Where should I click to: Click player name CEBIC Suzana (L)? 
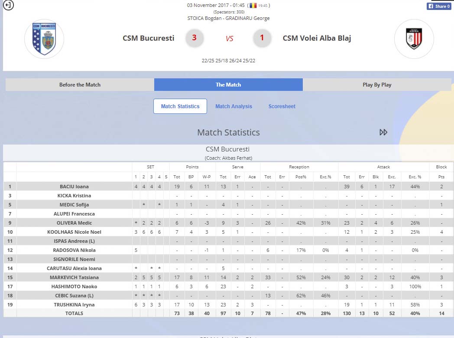(x=74, y=296)
